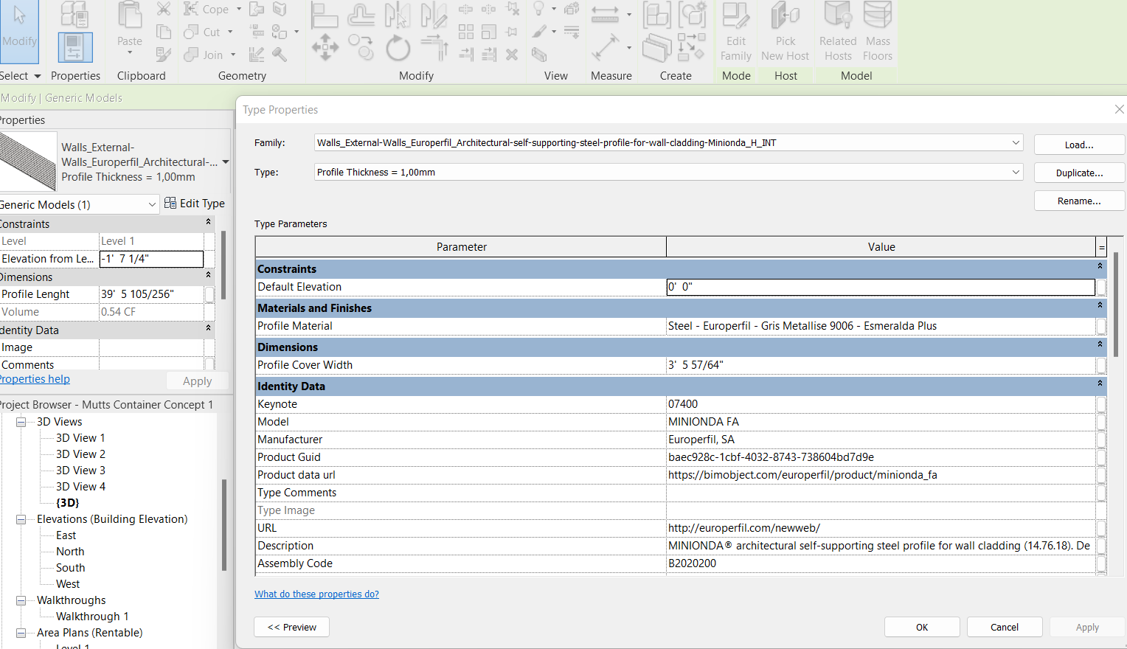Toggle the Preview pane button
The width and height of the screenshot is (1127, 649).
[x=291, y=627]
